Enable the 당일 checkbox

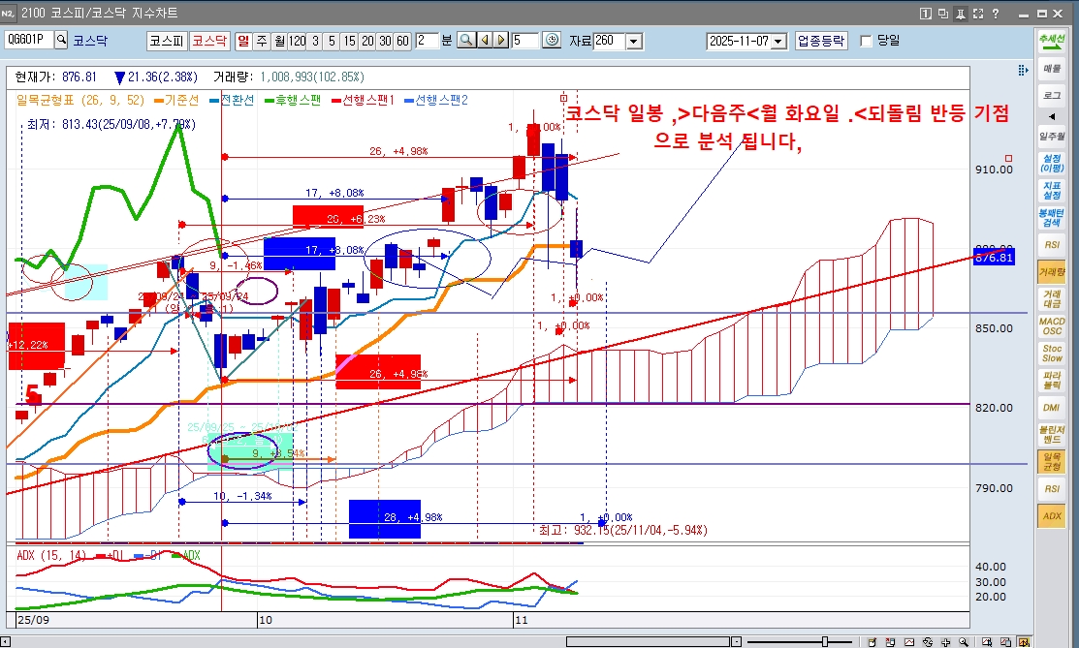coord(867,41)
